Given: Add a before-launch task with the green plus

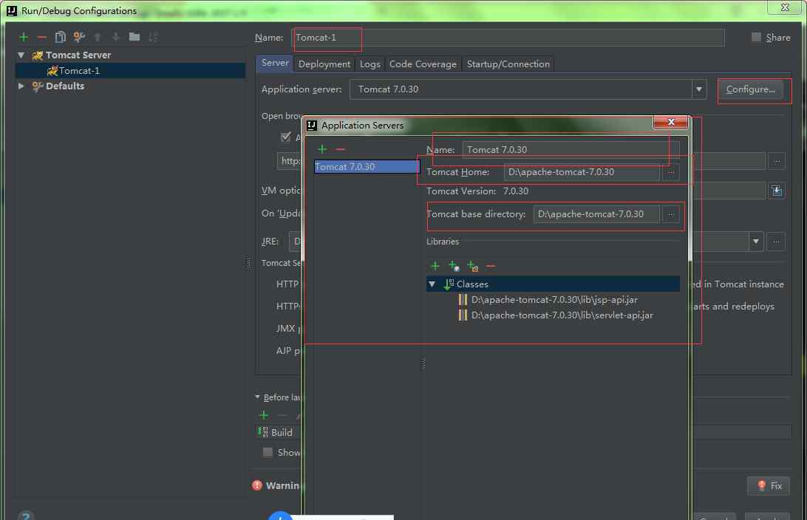Looking at the screenshot, I should [x=264, y=415].
